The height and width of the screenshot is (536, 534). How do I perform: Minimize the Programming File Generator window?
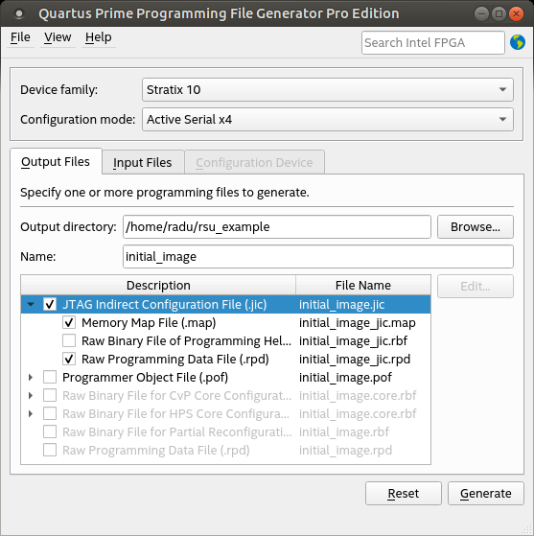(481, 14)
